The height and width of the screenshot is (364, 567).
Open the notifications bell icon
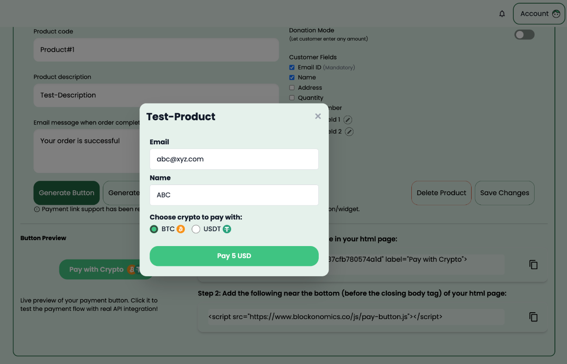pyautogui.click(x=502, y=14)
